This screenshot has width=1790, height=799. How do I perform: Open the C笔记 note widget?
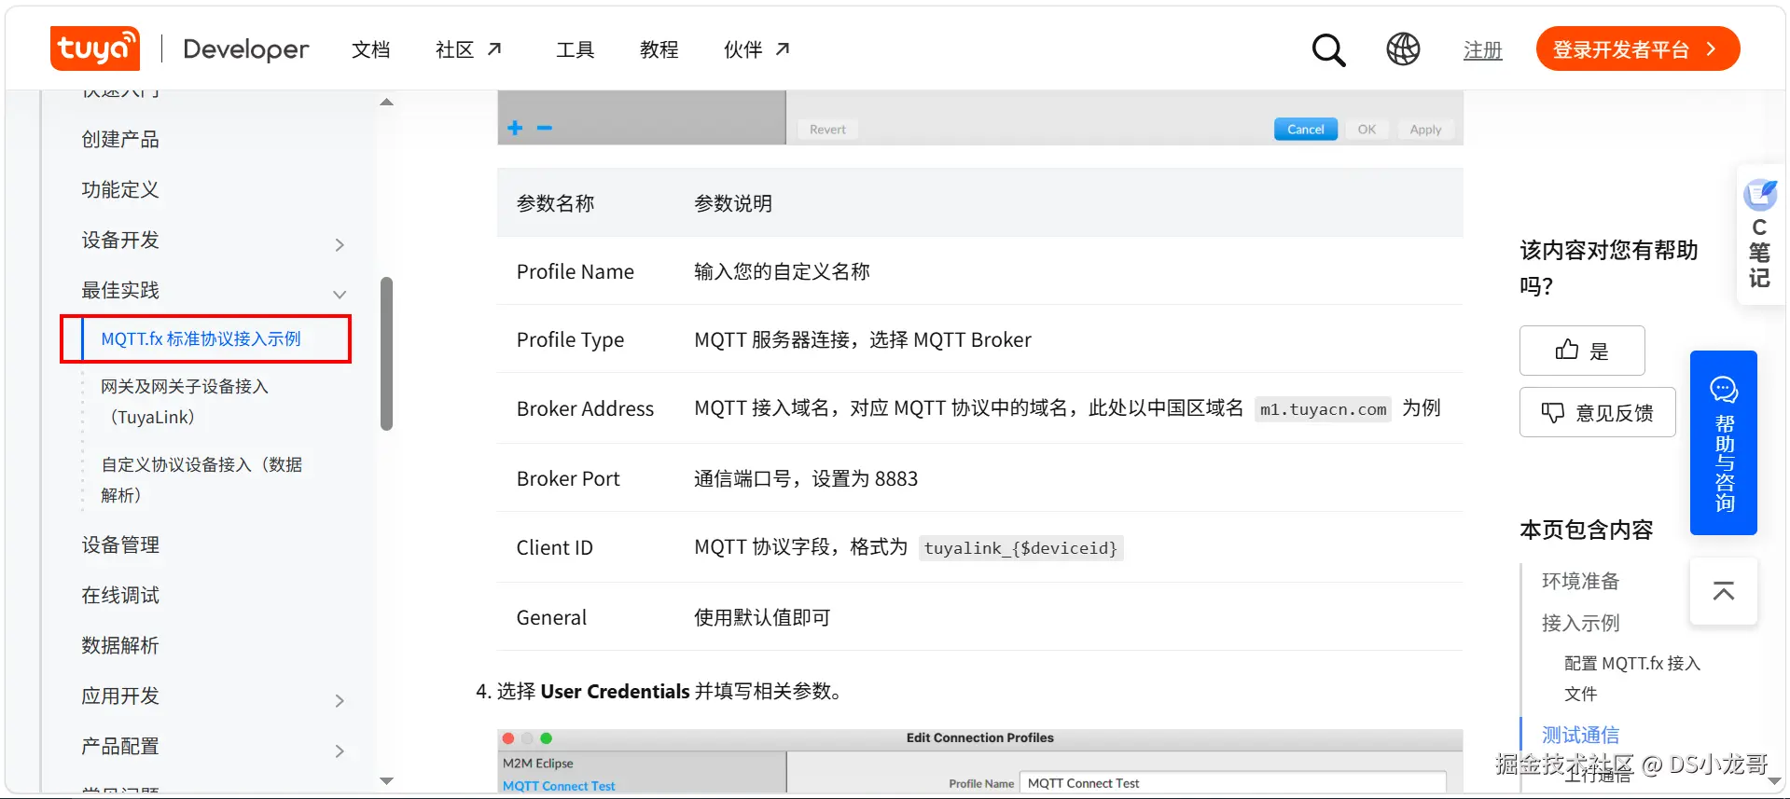click(x=1760, y=234)
